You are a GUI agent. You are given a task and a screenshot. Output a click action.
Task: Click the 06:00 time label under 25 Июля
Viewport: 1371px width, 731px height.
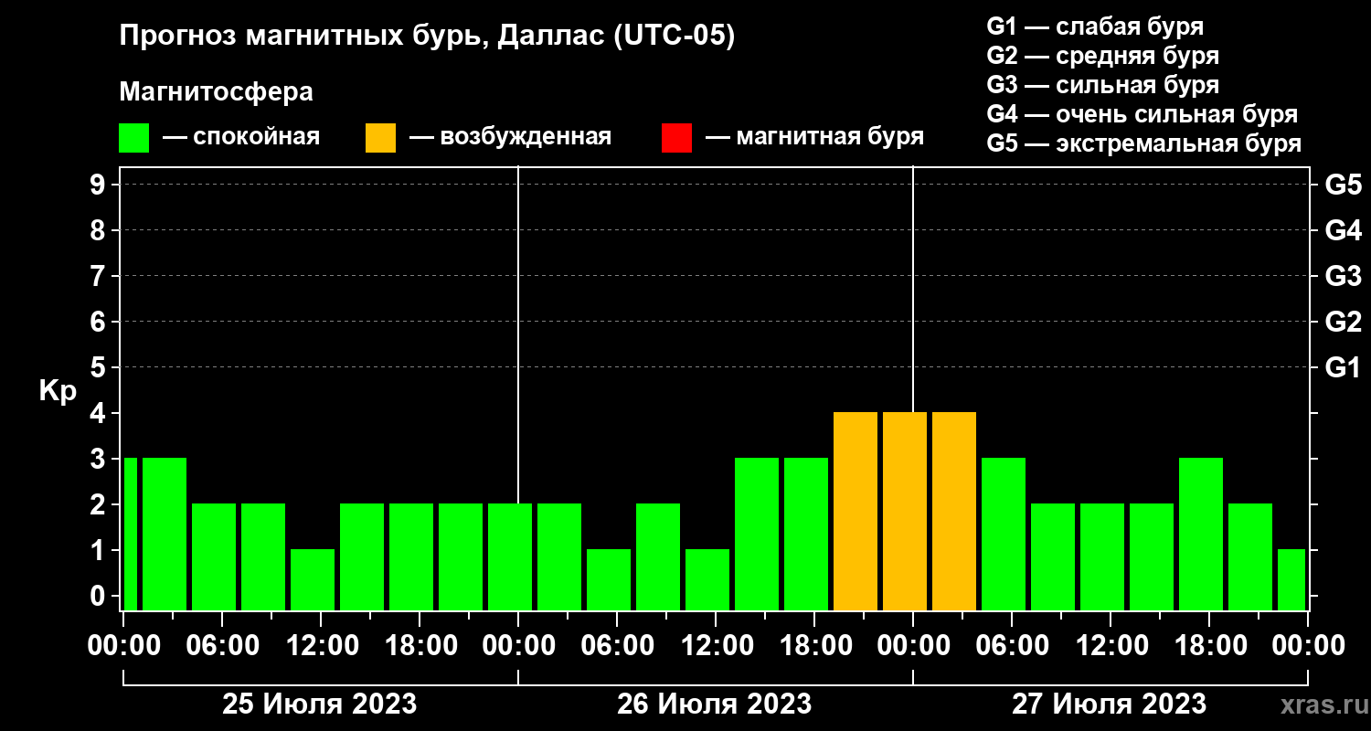[222, 645]
